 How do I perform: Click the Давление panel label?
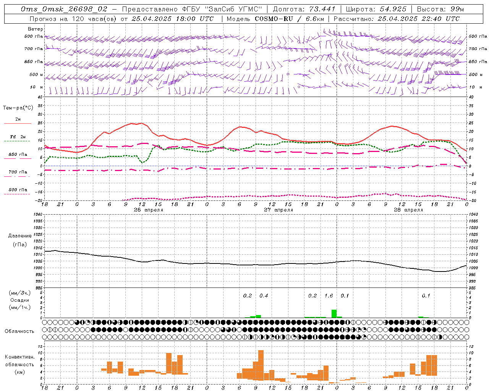[x=20, y=236]
